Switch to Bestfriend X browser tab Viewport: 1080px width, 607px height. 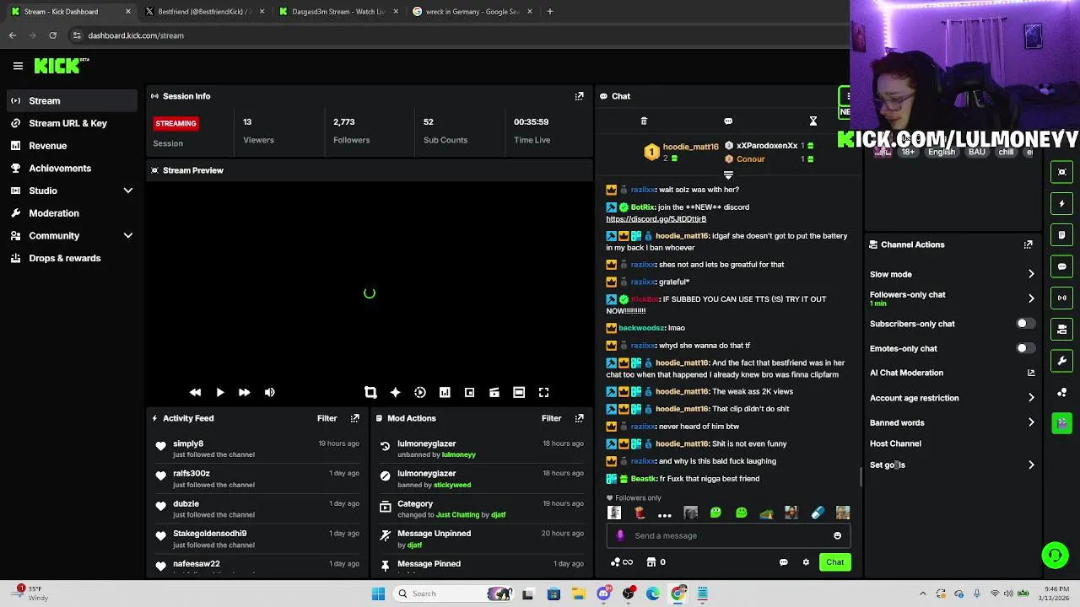click(204, 12)
